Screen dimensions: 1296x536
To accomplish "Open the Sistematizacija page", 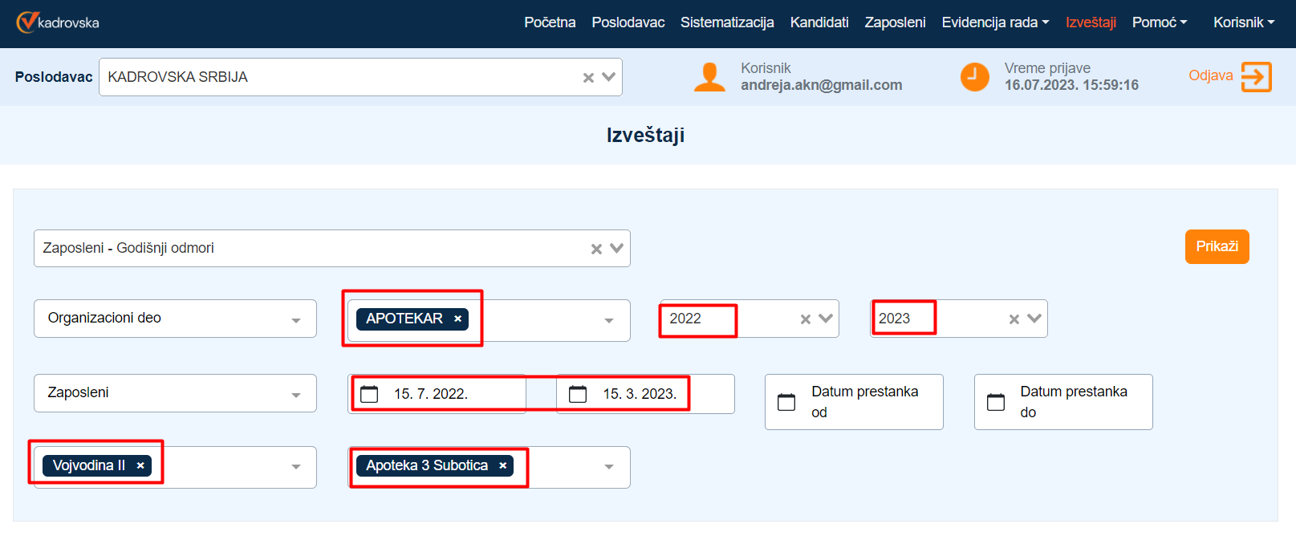I will click(726, 22).
